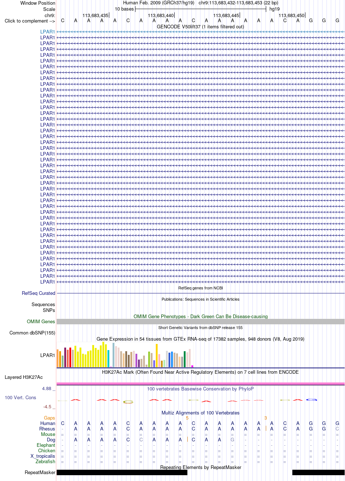The height and width of the screenshot is (481, 345).
Task: Click the gray G base in Dog row
Action: (x=232, y=440)
